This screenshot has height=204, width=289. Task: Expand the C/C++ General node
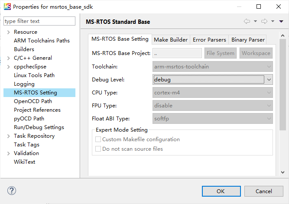pyautogui.click(x=8, y=58)
